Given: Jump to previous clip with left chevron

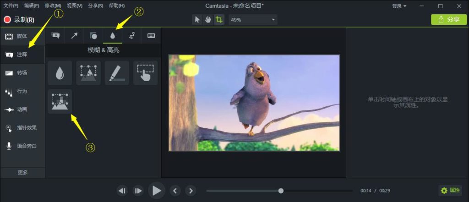Looking at the screenshot, I should tap(175, 191).
